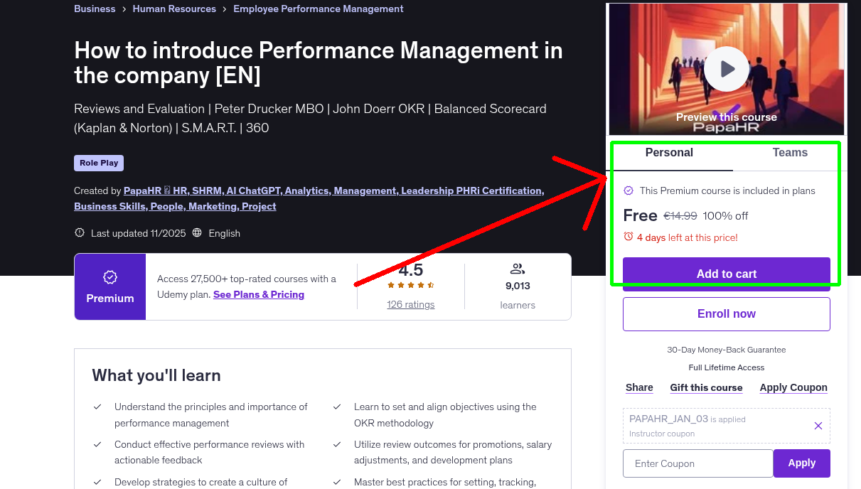Screen dimensions: 861x489
Task: Click the learners group icon above 9,013
Action: click(517, 269)
